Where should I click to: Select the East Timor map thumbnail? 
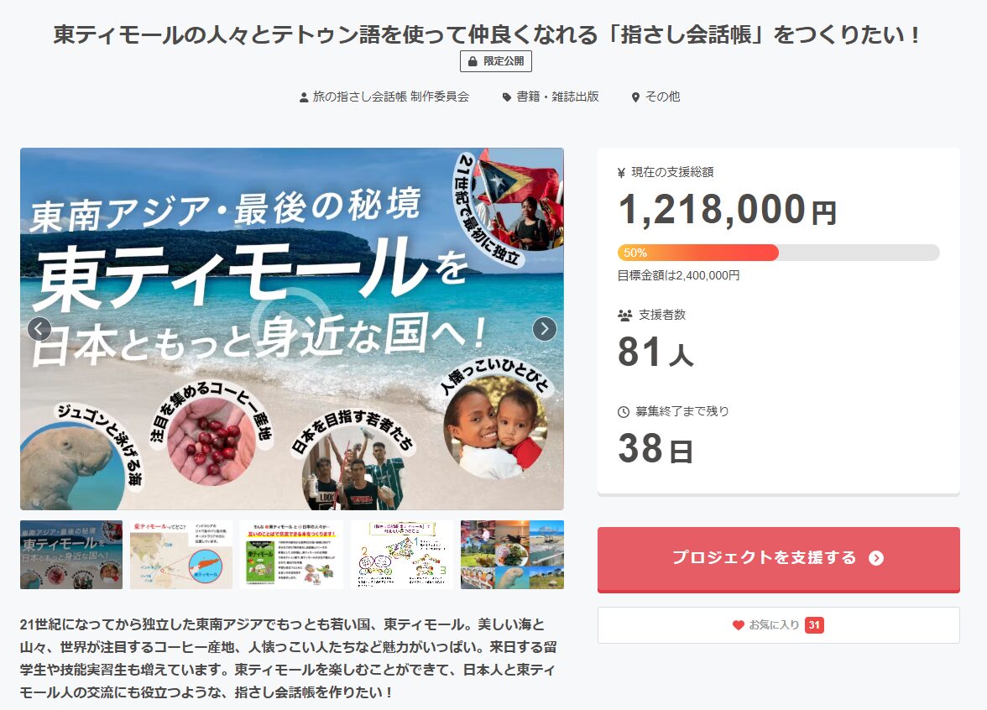(x=181, y=555)
